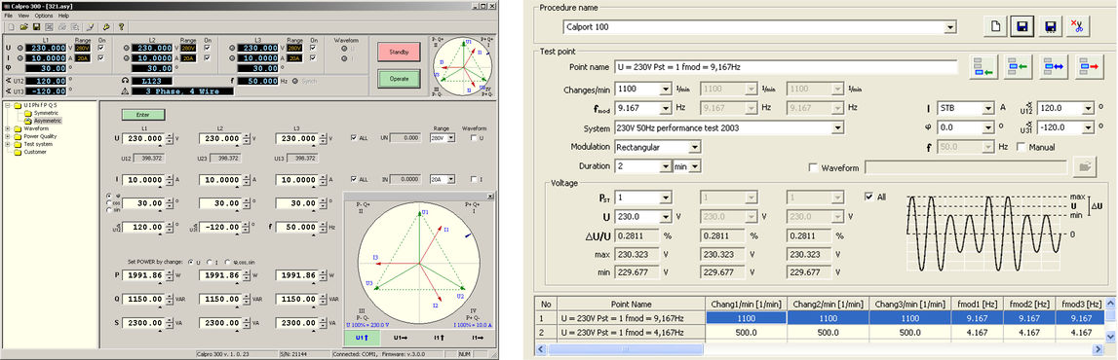The width and height of the screenshot is (1118, 360).
Task: Toggle the All checkbox in Voltage group
Action: 868,197
